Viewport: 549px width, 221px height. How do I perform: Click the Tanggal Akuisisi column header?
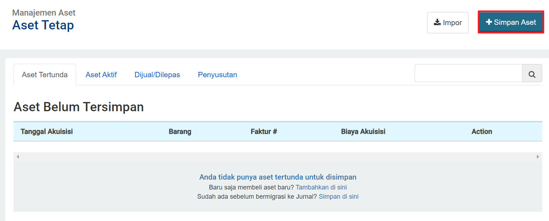click(x=47, y=131)
